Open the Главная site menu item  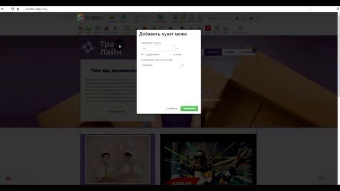click(212, 52)
